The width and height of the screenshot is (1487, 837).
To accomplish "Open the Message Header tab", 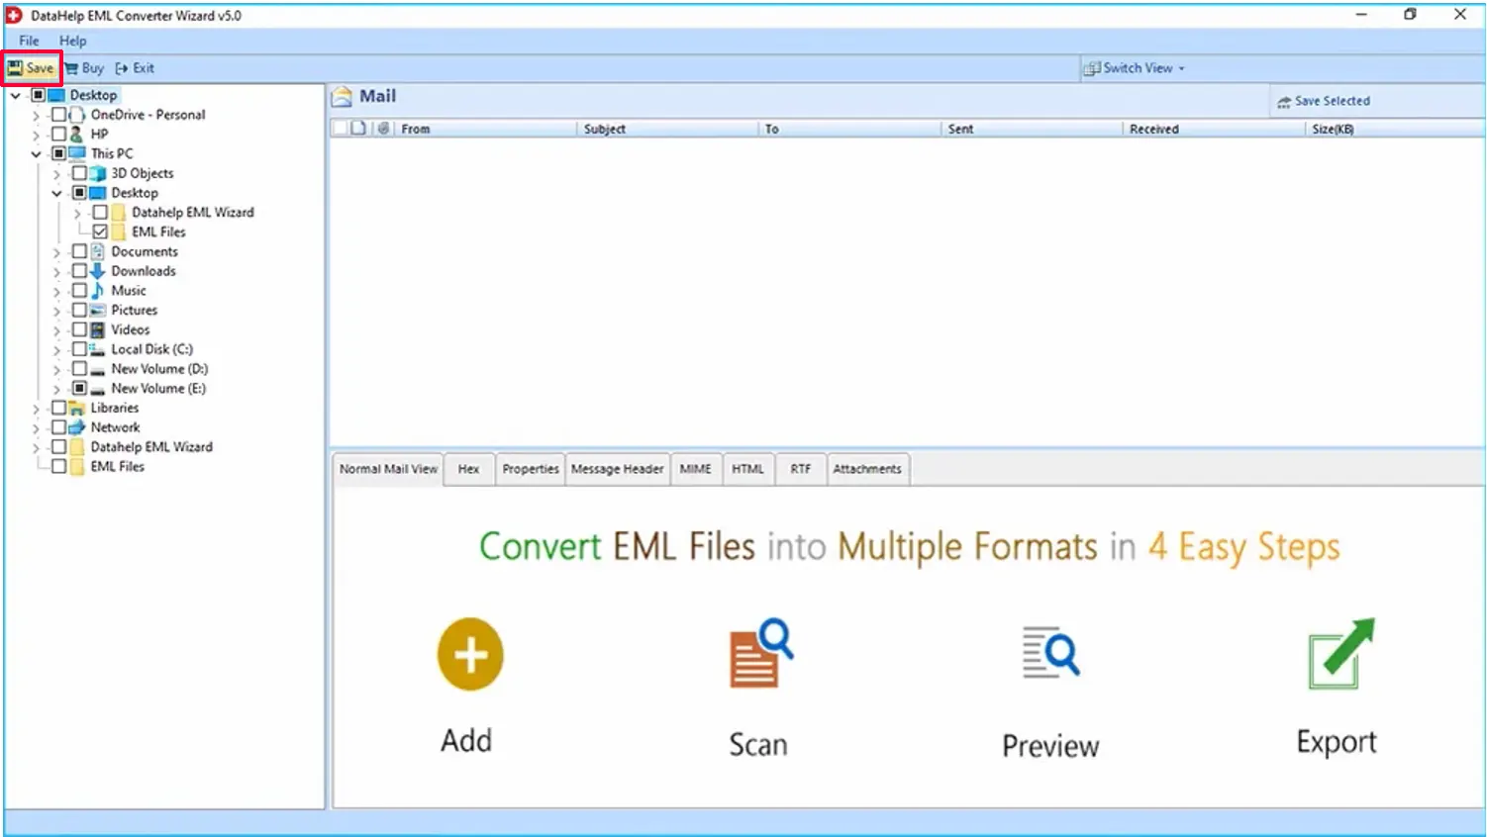I will point(617,469).
